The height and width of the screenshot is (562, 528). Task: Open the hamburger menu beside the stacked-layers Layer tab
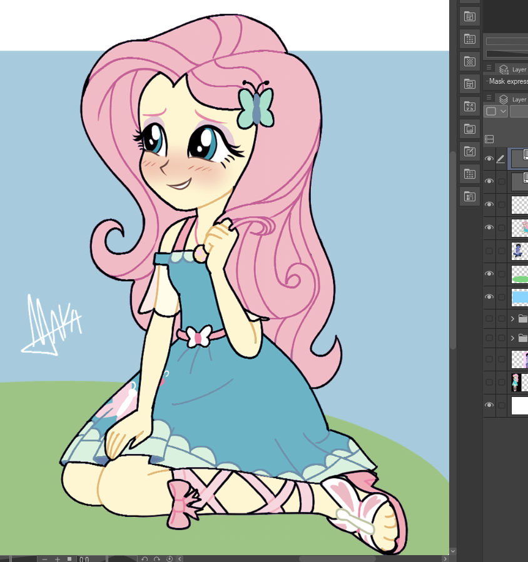coord(489,98)
